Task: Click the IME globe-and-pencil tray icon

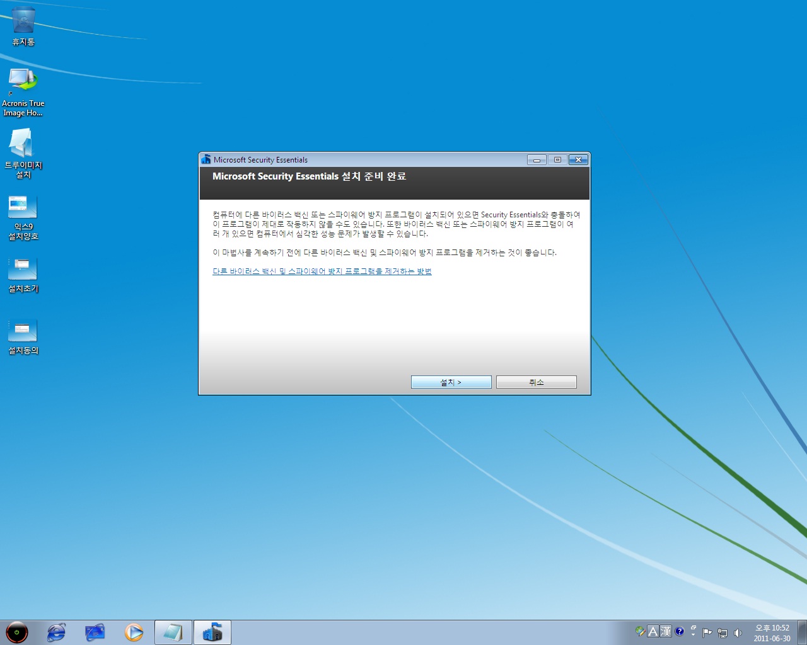Action: coord(640,631)
